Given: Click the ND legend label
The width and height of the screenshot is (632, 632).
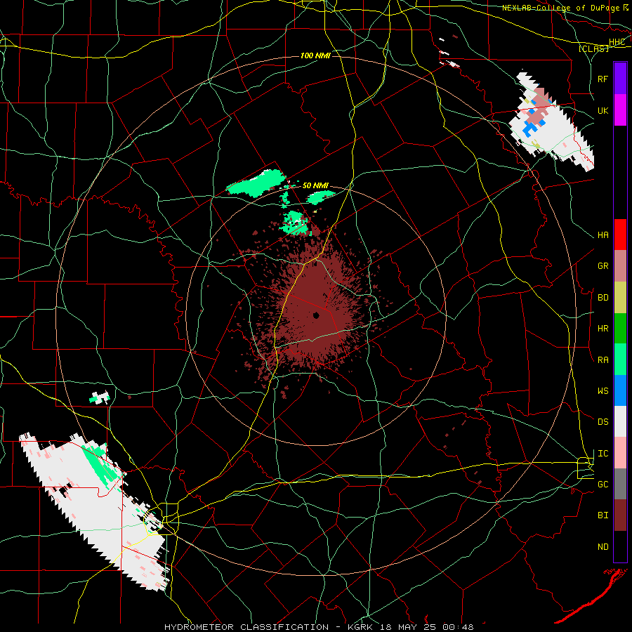Looking at the screenshot, I should 603,547.
